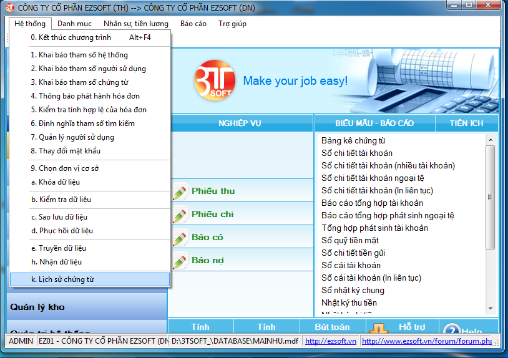
Task: Expand the Trợ giúp menu
Action: click(232, 24)
